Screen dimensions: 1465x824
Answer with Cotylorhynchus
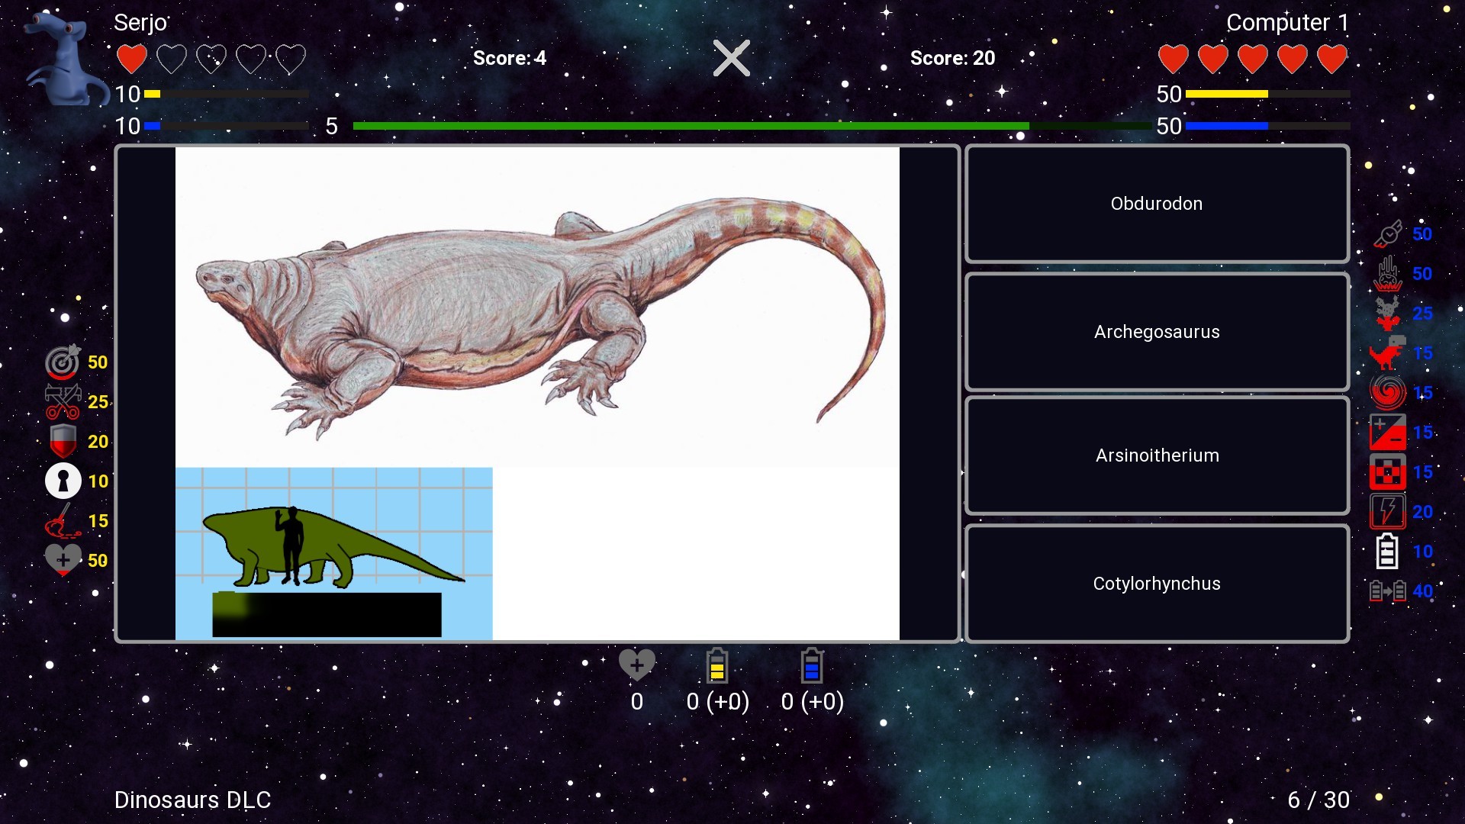tap(1156, 583)
